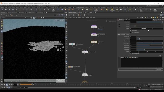Adjust the Roughness slider
The height and width of the screenshot is (92, 164).
pos(150,45)
